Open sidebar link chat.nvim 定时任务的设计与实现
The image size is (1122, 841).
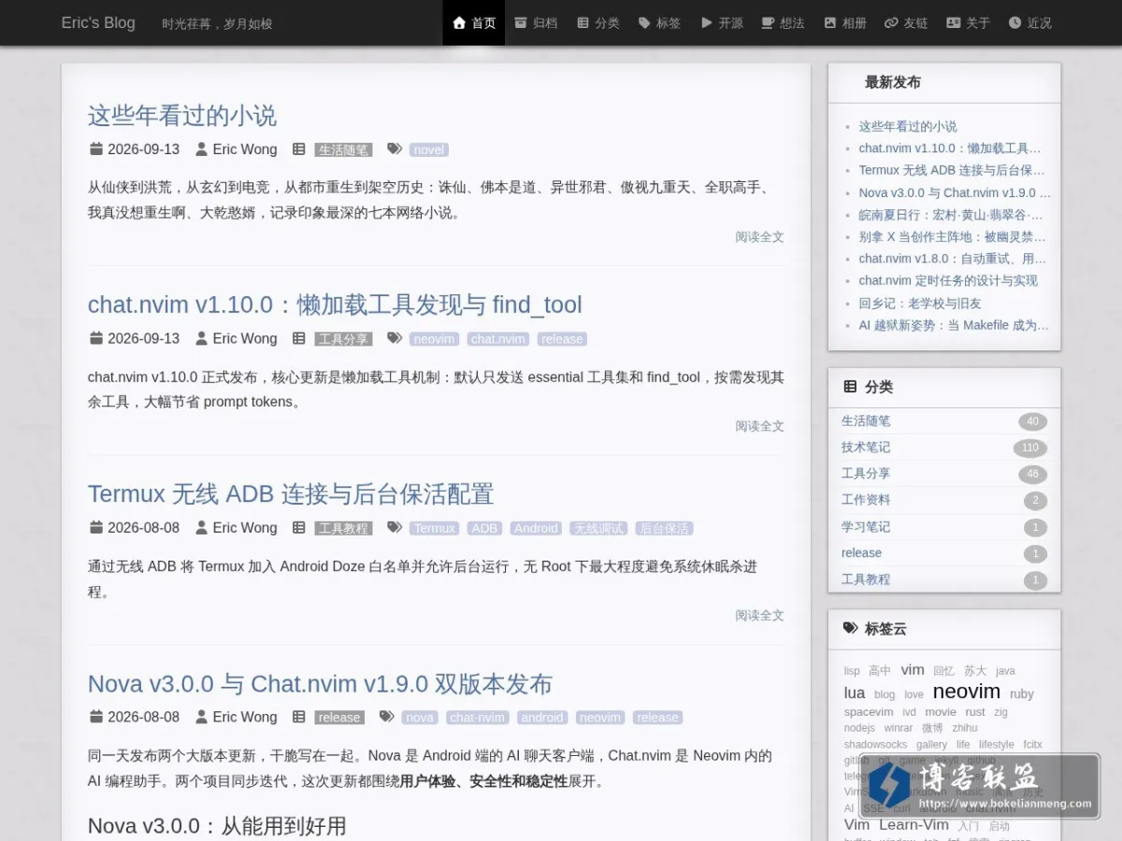click(948, 280)
